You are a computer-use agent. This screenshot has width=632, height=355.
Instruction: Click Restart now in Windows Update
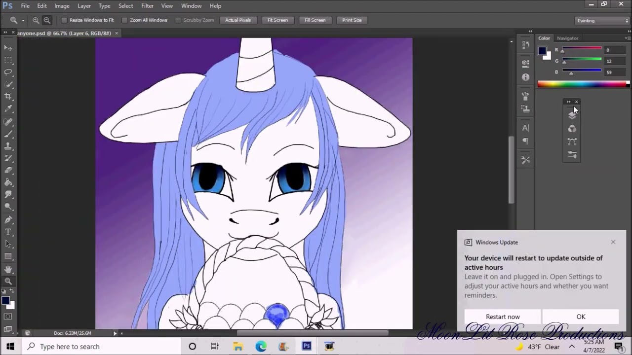(503, 317)
